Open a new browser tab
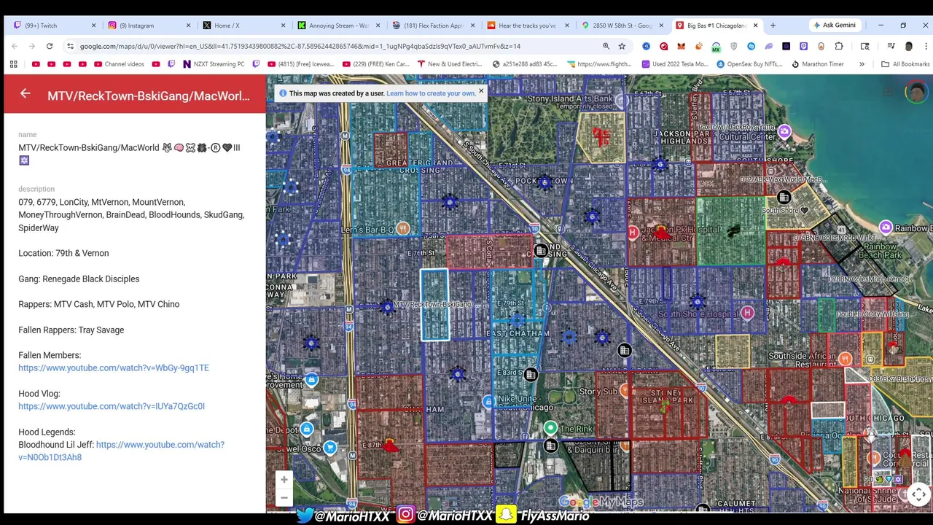The height and width of the screenshot is (525, 933). 773,26
